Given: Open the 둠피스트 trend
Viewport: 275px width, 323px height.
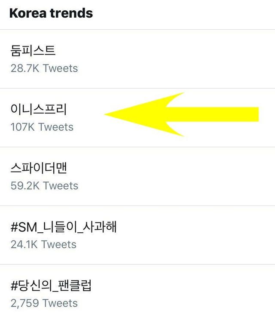Looking at the screenshot, I should [33, 51].
